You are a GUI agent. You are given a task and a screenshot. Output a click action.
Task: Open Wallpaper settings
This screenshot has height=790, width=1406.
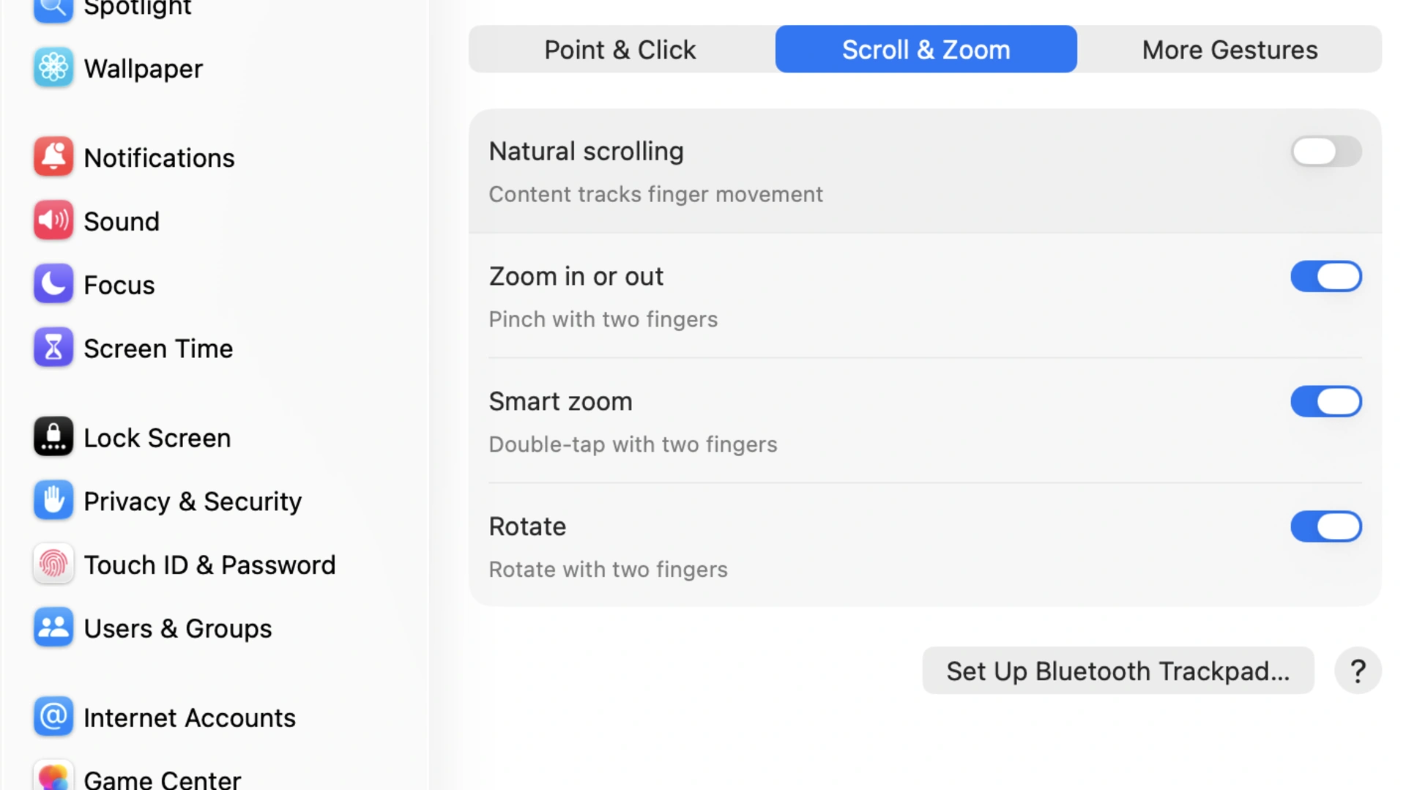point(144,68)
